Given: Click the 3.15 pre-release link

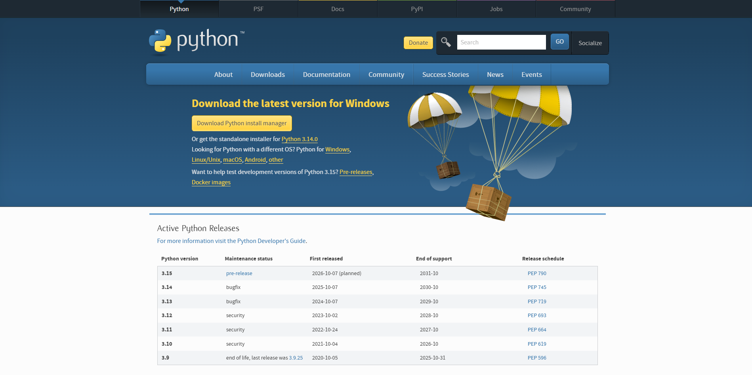Looking at the screenshot, I should [x=239, y=273].
